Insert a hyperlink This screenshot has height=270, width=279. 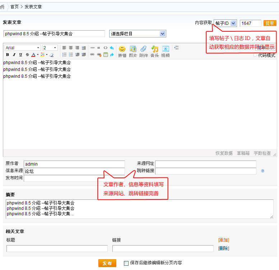(92, 54)
